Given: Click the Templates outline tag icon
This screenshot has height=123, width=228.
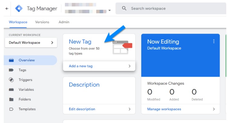Looking at the screenshot, I should [11, 109].
